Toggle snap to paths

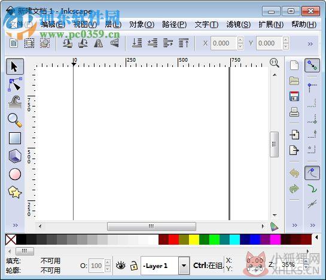(x=312, y=188)
